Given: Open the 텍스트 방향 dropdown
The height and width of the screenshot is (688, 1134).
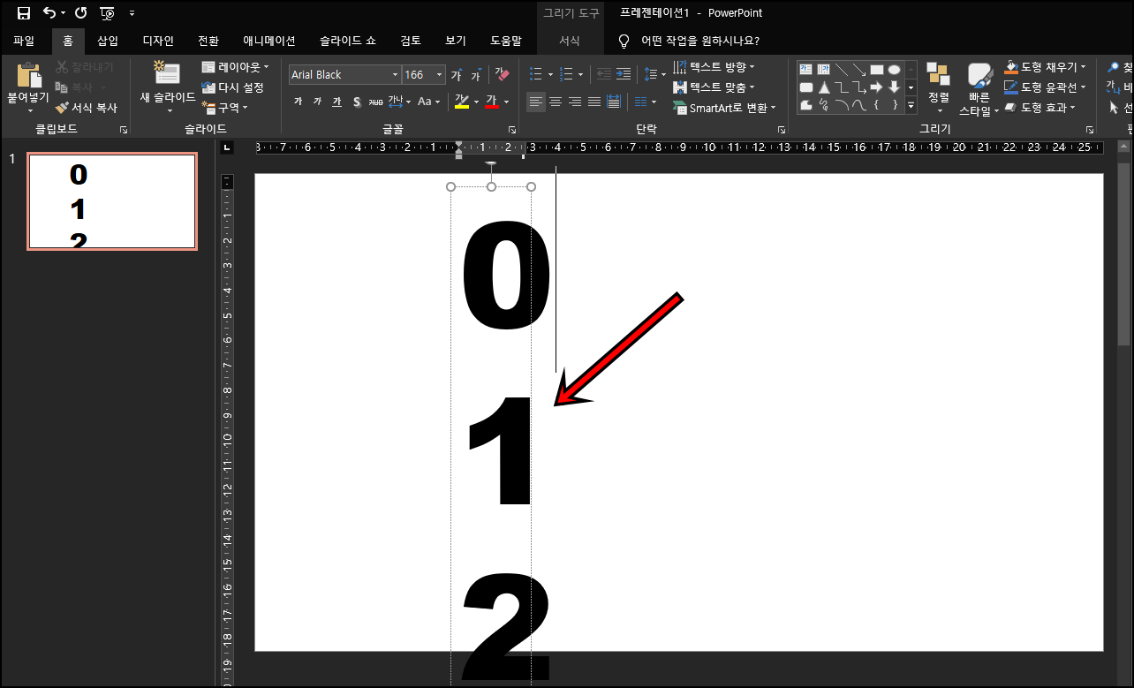Looking at the screenshot, I should coord(714,67).
